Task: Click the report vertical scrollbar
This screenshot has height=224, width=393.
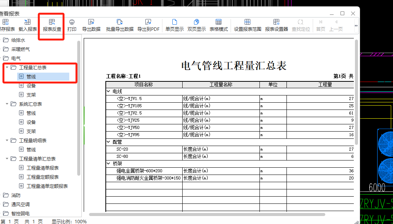Action: coord(356,92)
